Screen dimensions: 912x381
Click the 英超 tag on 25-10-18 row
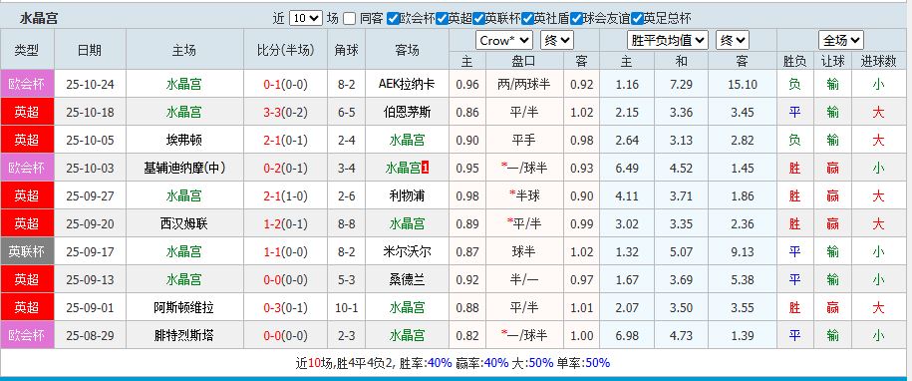[27, 113]
